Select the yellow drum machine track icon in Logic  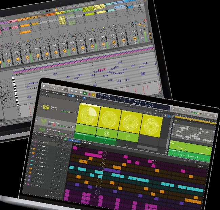[x=46, y=107]
